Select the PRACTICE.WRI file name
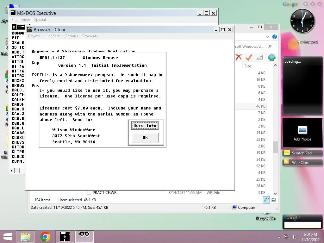The image size is (324, 243). [105, 193]
